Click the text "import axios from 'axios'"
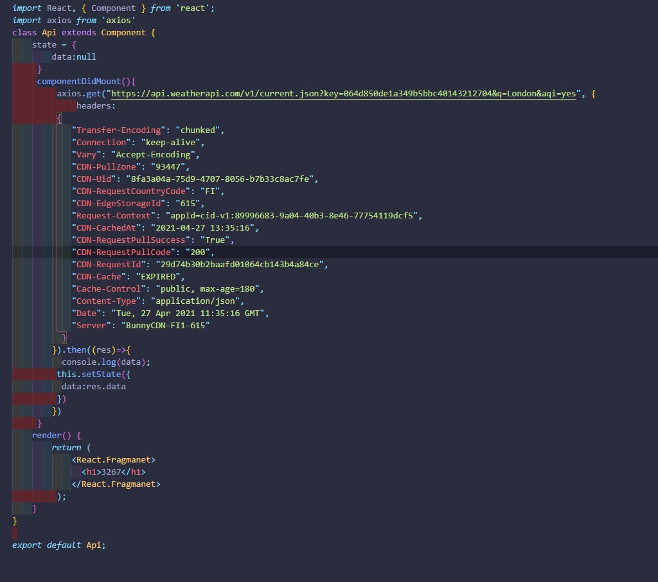Screen dimensions: 658x582 click(74, 20)
